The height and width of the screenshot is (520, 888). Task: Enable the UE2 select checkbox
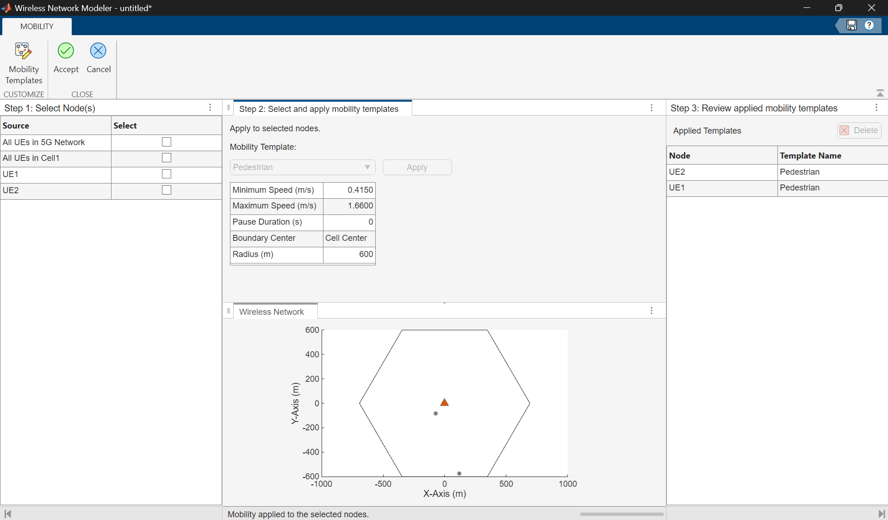167,190
